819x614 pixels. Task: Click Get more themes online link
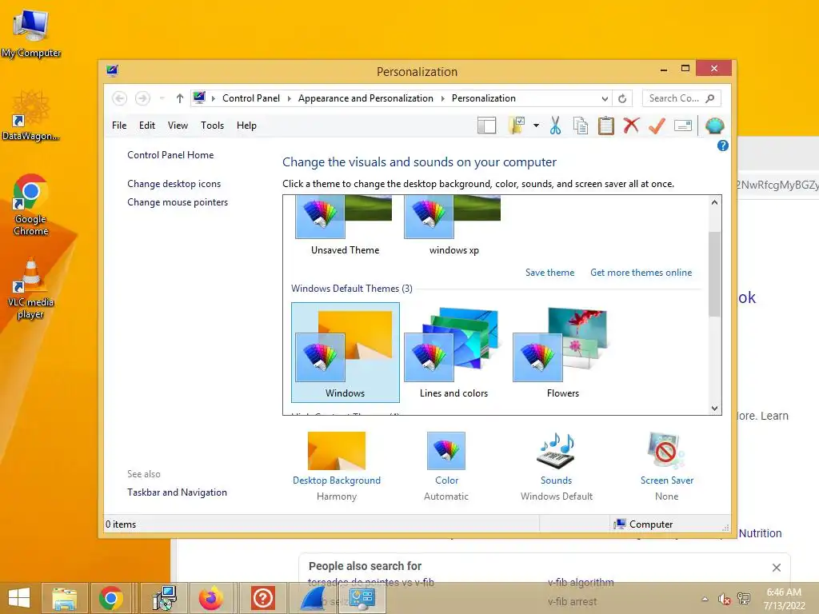(641, 273)
